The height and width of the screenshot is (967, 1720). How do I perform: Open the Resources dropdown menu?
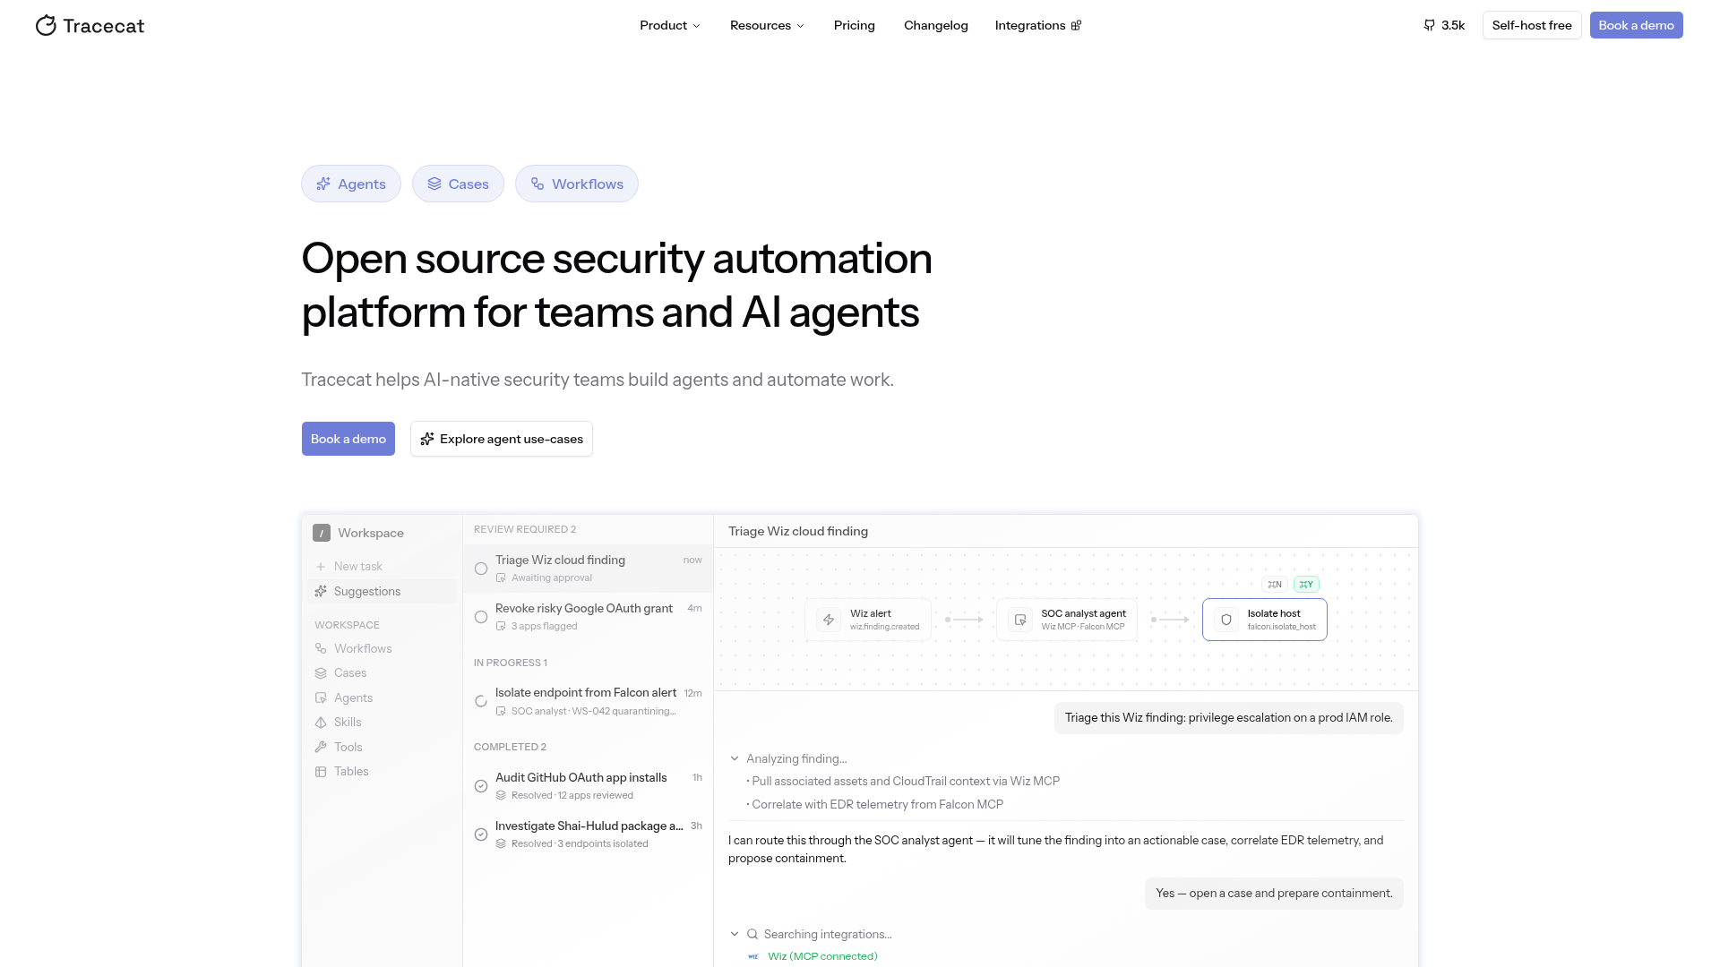(767, 25)
